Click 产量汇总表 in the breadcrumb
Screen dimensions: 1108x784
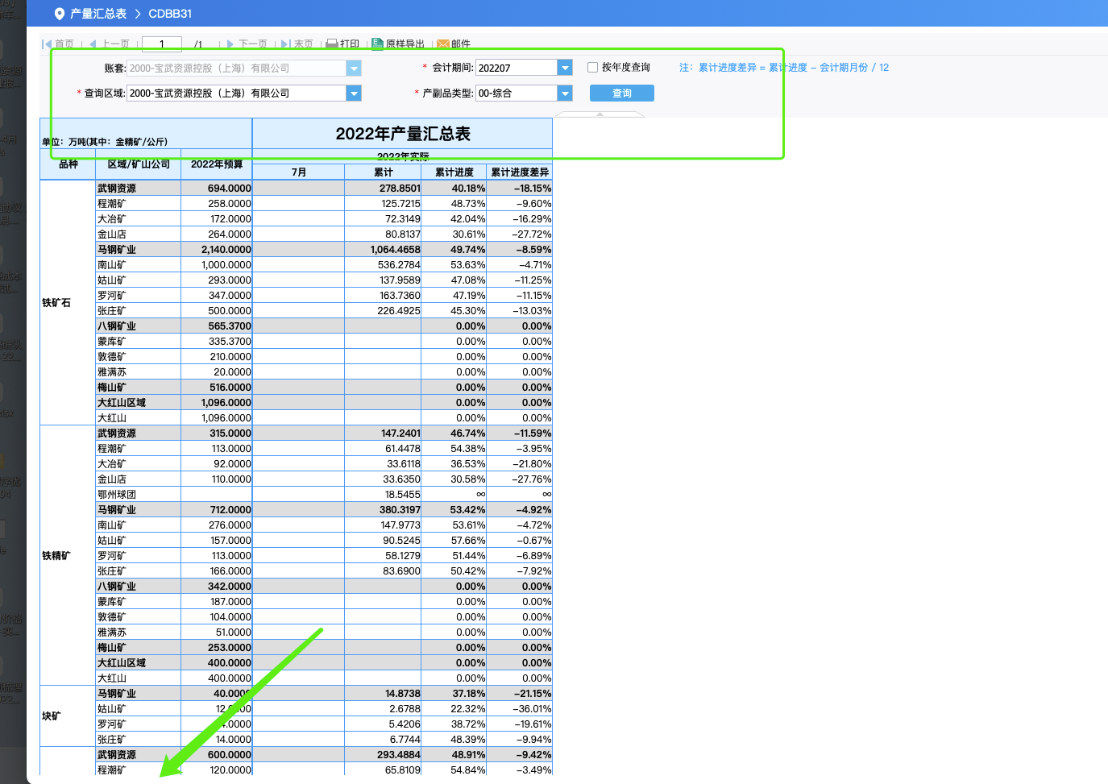(98, 14)
